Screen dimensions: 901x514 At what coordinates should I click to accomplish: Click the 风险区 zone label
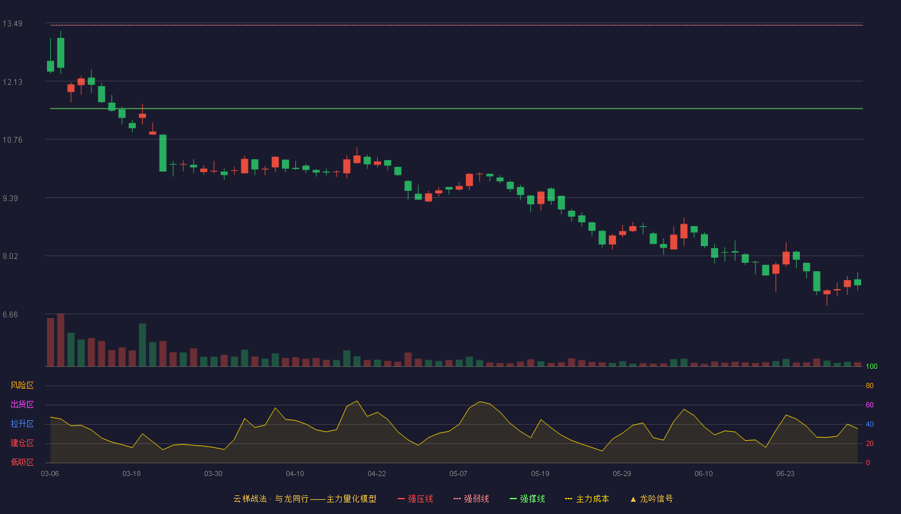point(22,385)
